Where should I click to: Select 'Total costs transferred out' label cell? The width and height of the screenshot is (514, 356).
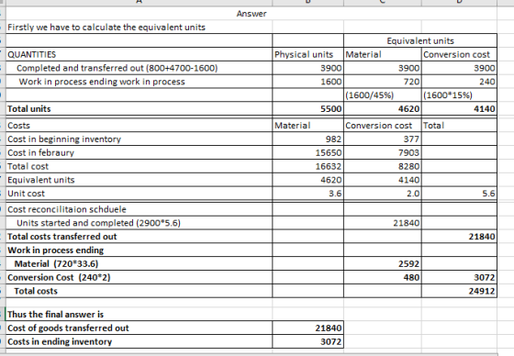[139, 237]
